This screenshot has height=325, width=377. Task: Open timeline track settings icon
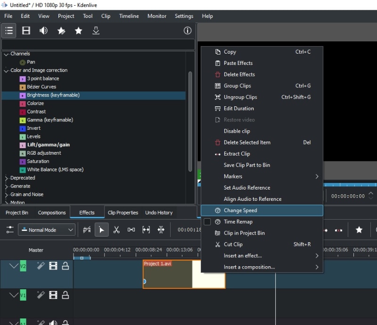pyautogui.click(x=10, y=230)
